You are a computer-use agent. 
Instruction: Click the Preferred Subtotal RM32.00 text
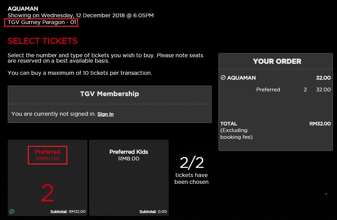[68, 212]
